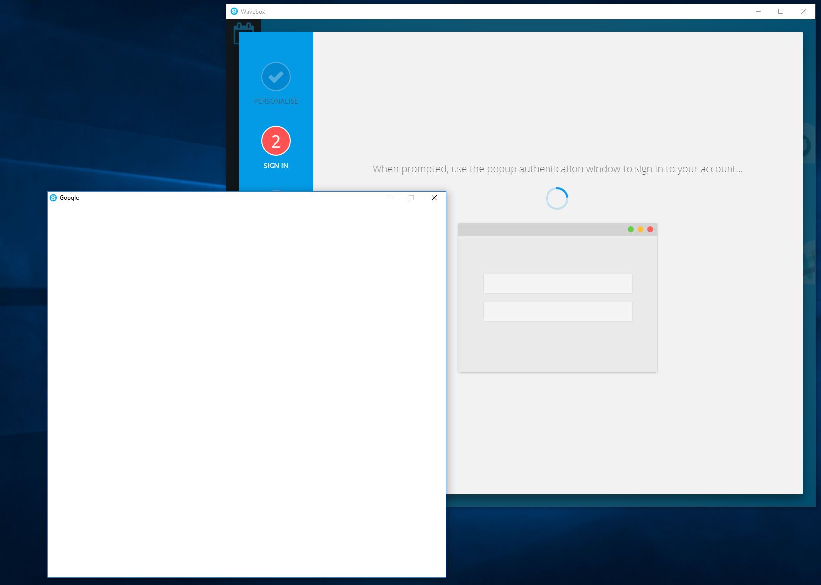The height and width of the screenshot is (585, 821).
Task: Select the Sign In step 2 circle
Action: tap(276, 141)
